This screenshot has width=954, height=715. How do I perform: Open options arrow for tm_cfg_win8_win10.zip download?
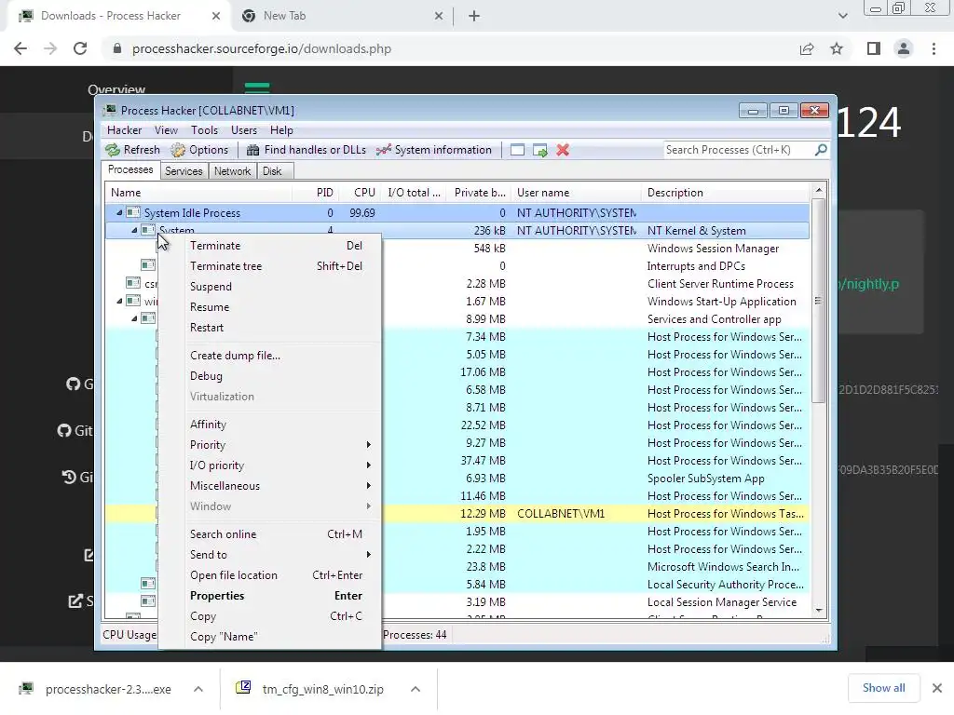[416, 689]
